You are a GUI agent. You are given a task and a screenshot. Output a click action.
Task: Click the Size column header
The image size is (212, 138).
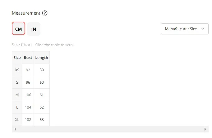pyautogui.click(x=17, y=58)
